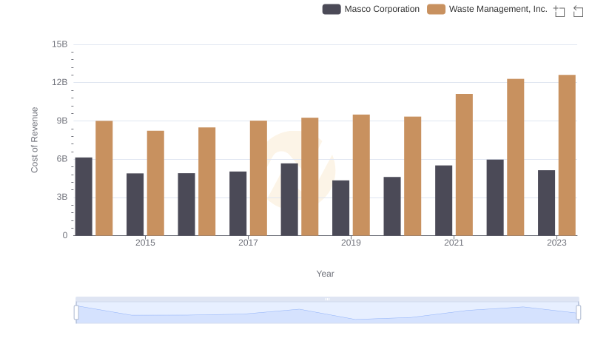This screenshot has width=592, height=341.
Task: Click the Waste Management bar for 2021
Action: coord(464,165)
